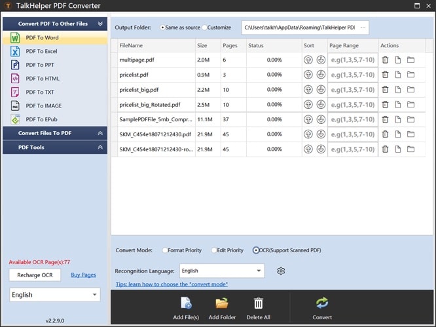Choose Customize output folder option
This screenshot has height=327, width=436.
point(205,28)
